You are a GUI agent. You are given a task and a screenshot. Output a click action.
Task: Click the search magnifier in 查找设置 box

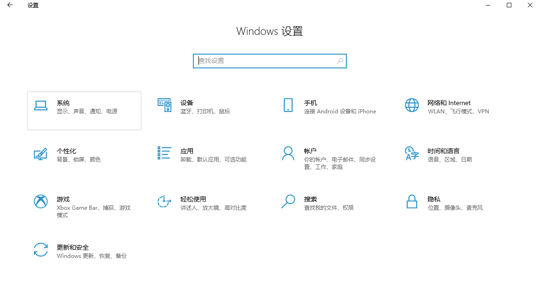tap(340, 61)
